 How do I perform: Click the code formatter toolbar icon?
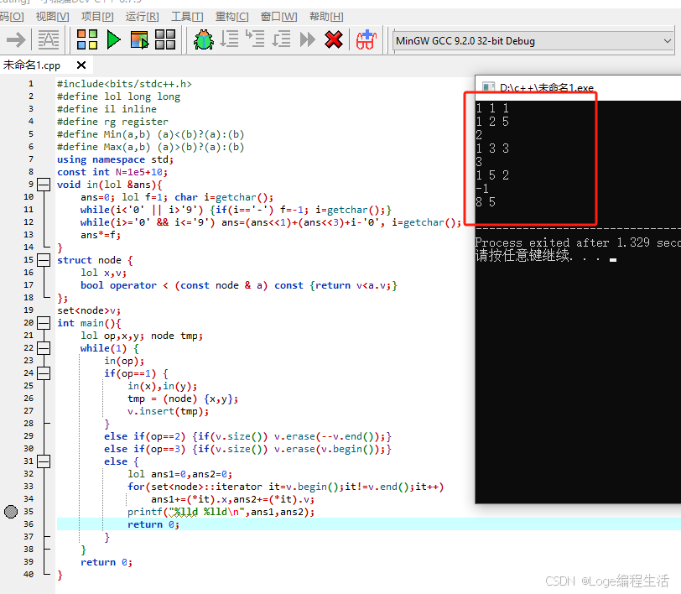[x=48, y=40]
